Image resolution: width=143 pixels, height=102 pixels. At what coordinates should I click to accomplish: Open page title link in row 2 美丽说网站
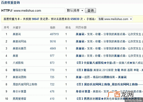tap(109, 41)
